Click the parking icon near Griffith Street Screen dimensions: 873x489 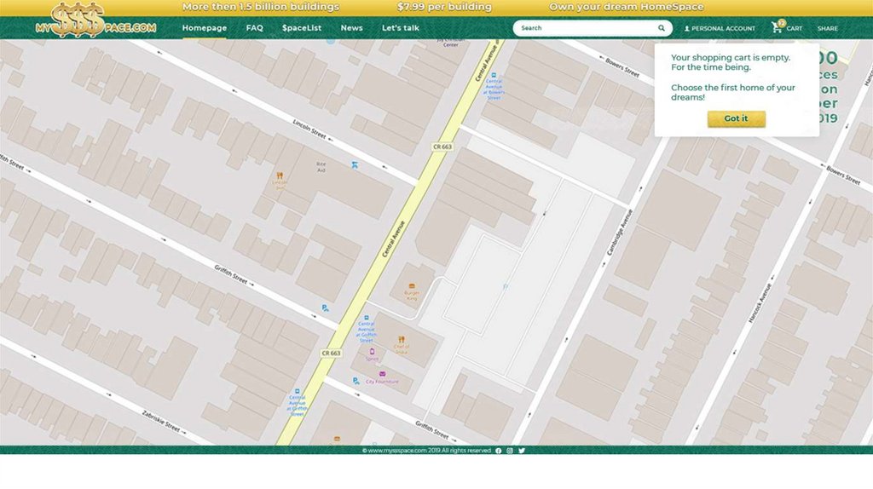(325, 308)
